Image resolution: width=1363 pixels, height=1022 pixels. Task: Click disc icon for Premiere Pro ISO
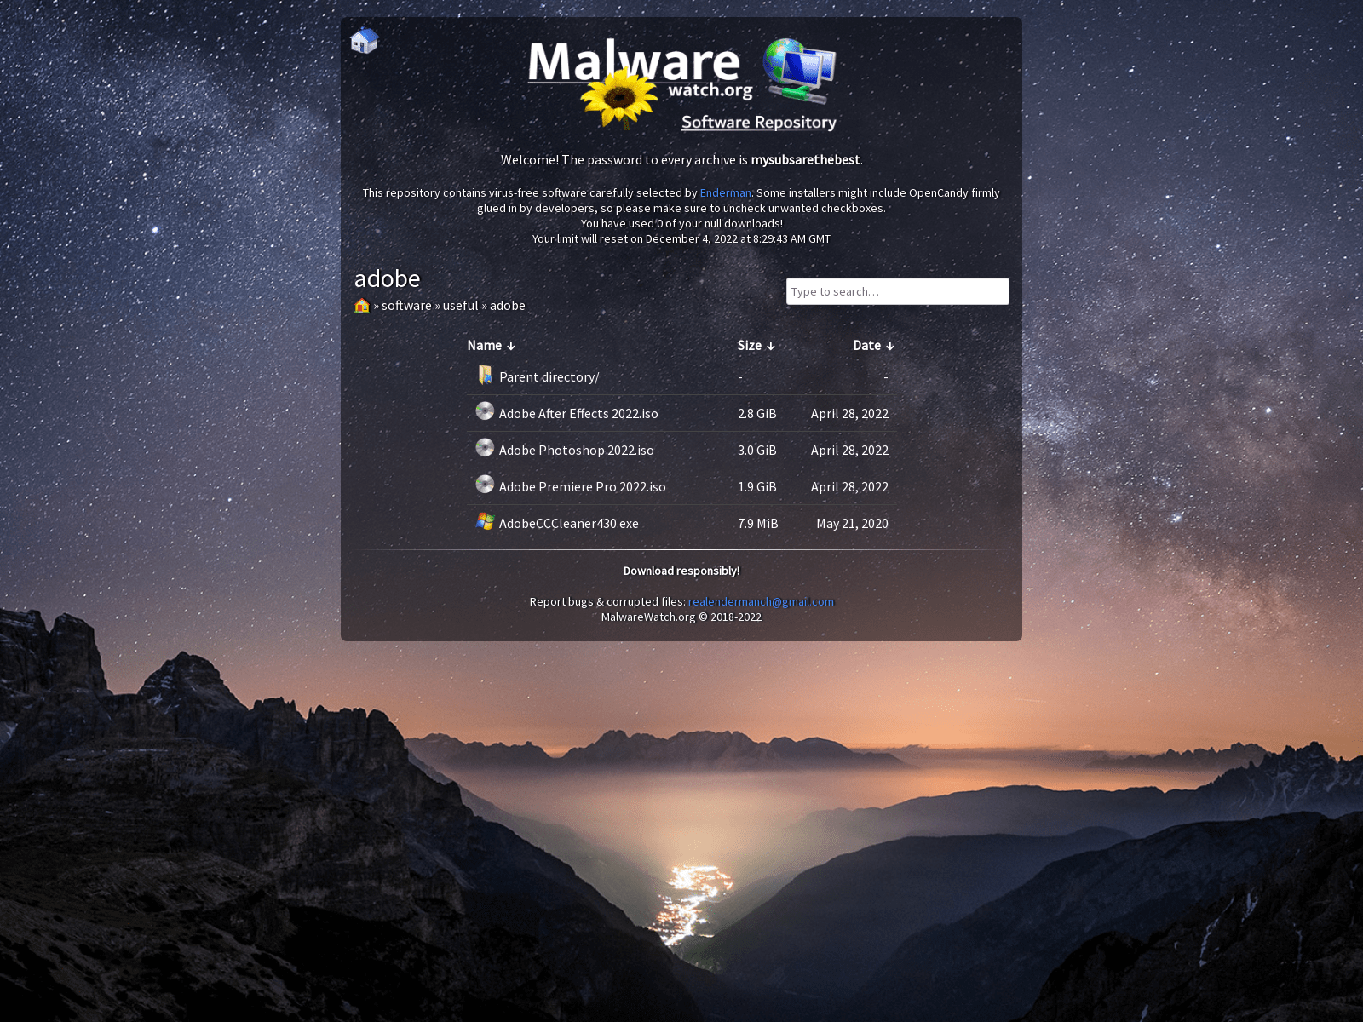pyautogui.click(x=485, y=485)
